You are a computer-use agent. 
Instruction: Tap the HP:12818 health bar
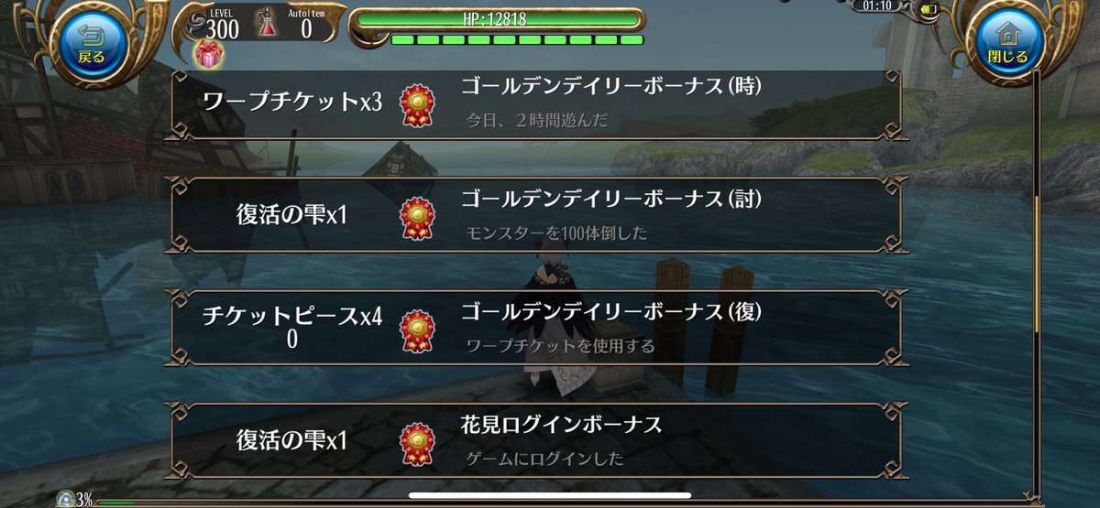[496, 19]
